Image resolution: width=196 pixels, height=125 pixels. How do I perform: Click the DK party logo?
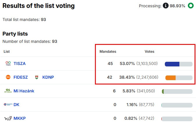pyautogui.click(x=8, y=105)
